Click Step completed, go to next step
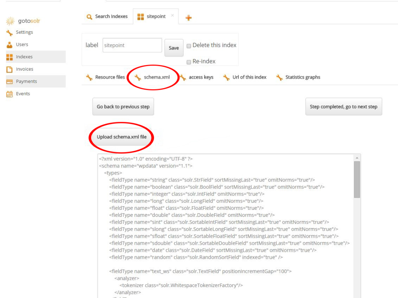This screenshot has height=298, width=398. click(344, 106)
